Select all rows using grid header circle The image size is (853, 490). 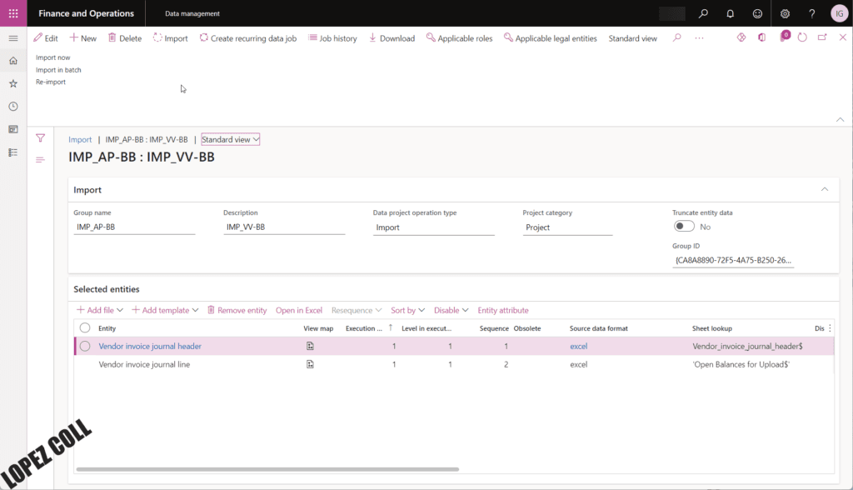tap(85, 328)
